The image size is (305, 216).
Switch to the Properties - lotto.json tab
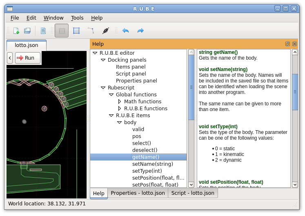coord(138,193)
